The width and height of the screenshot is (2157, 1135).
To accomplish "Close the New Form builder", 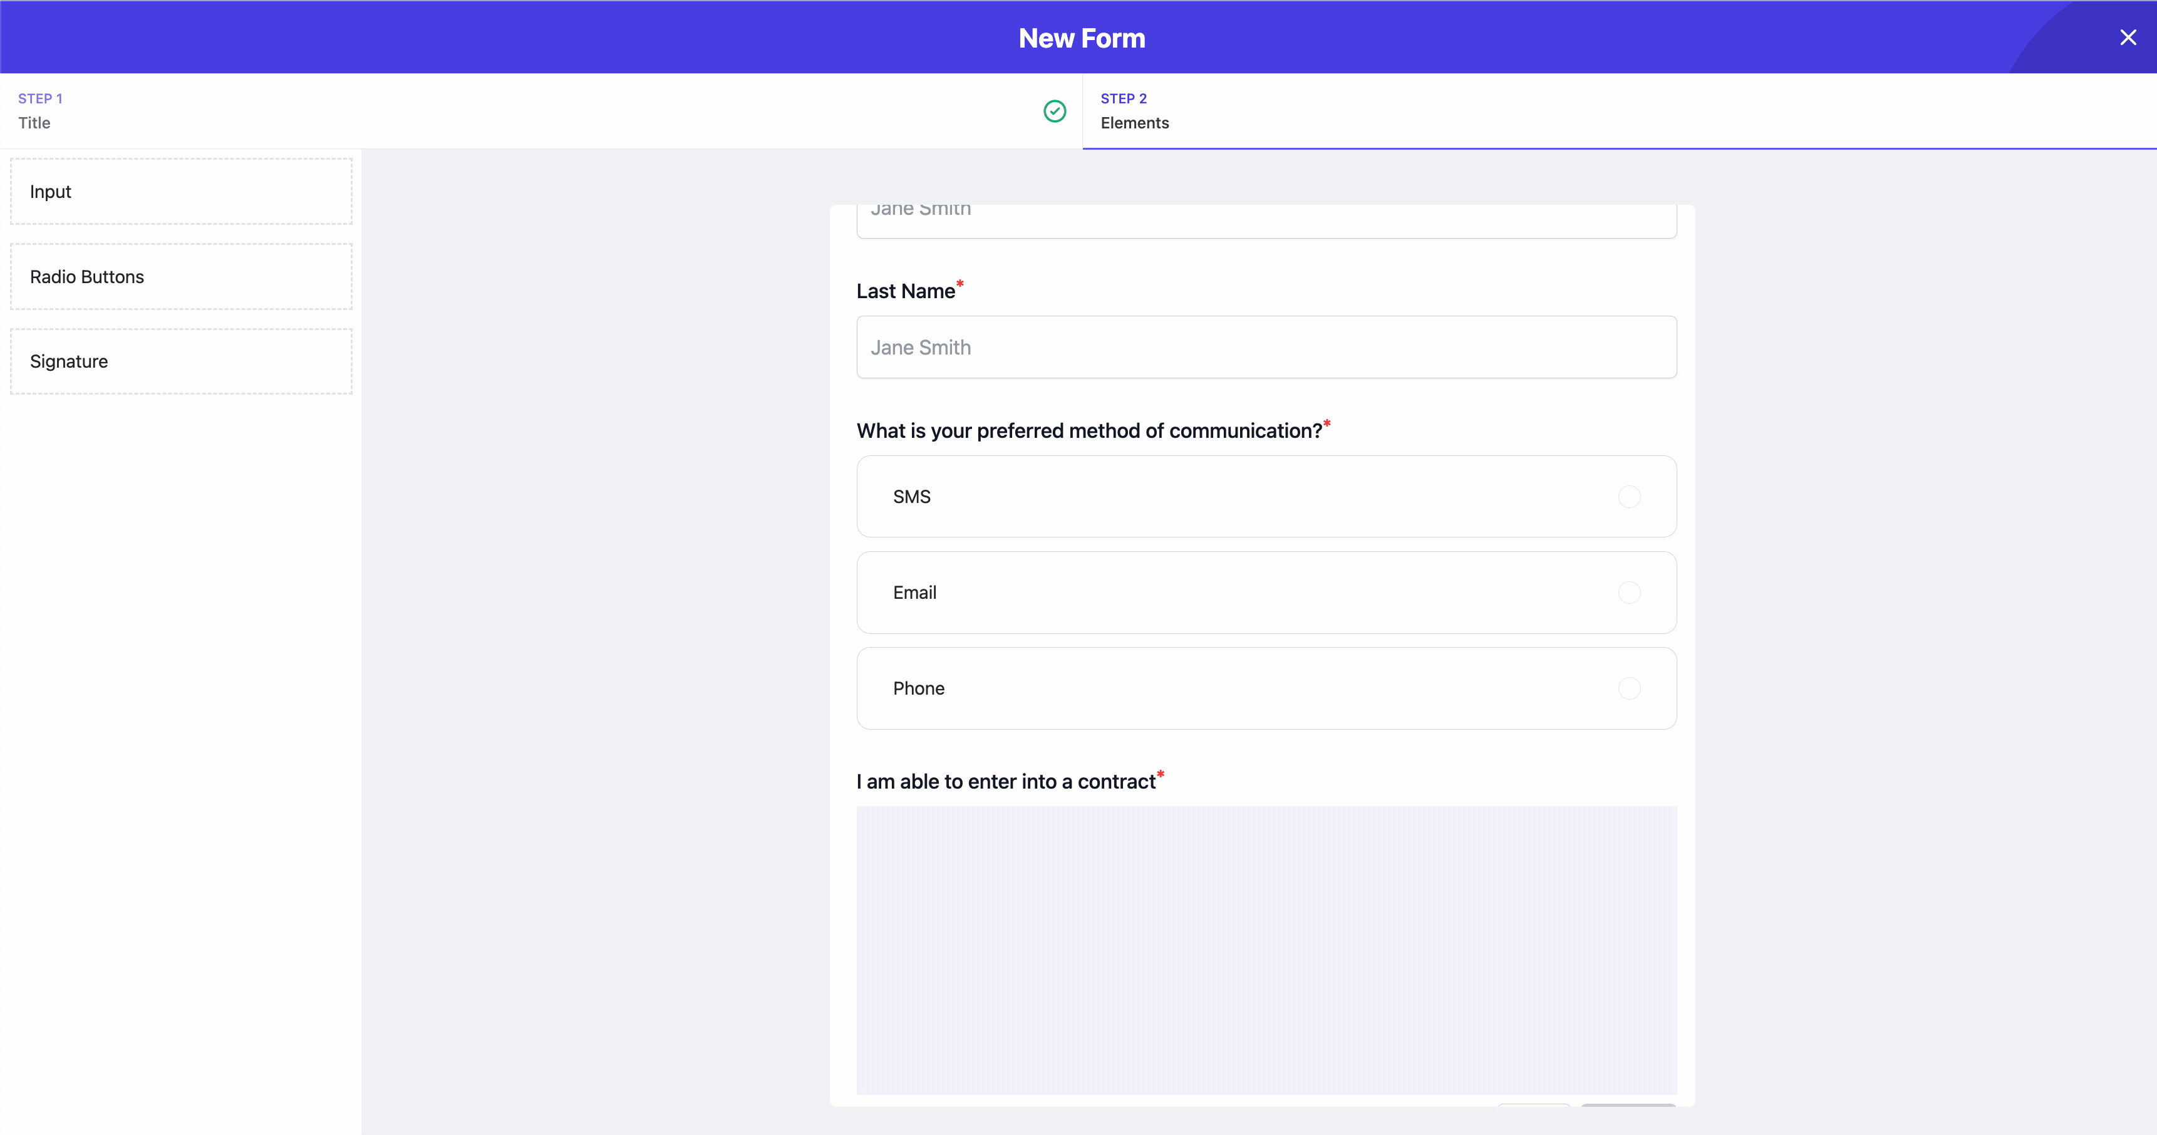I will (2128, 37).
